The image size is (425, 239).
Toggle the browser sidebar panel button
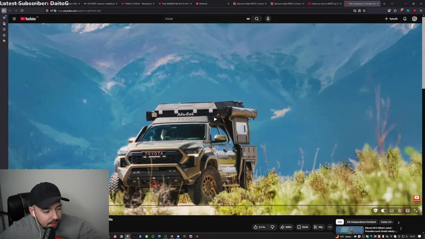coord(4,11)
